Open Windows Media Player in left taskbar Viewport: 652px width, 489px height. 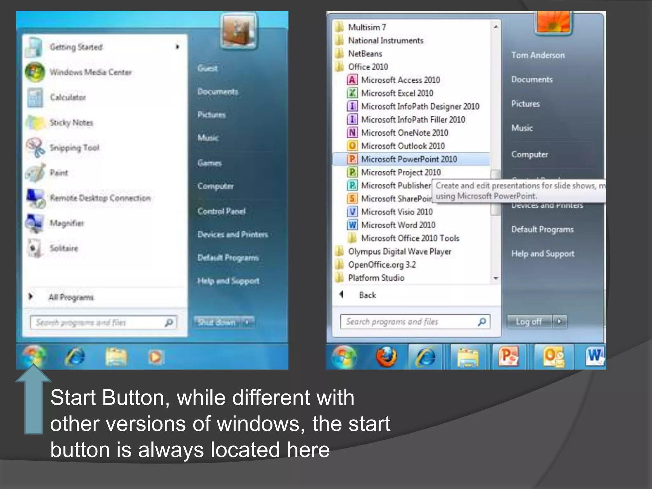point(156,357)
